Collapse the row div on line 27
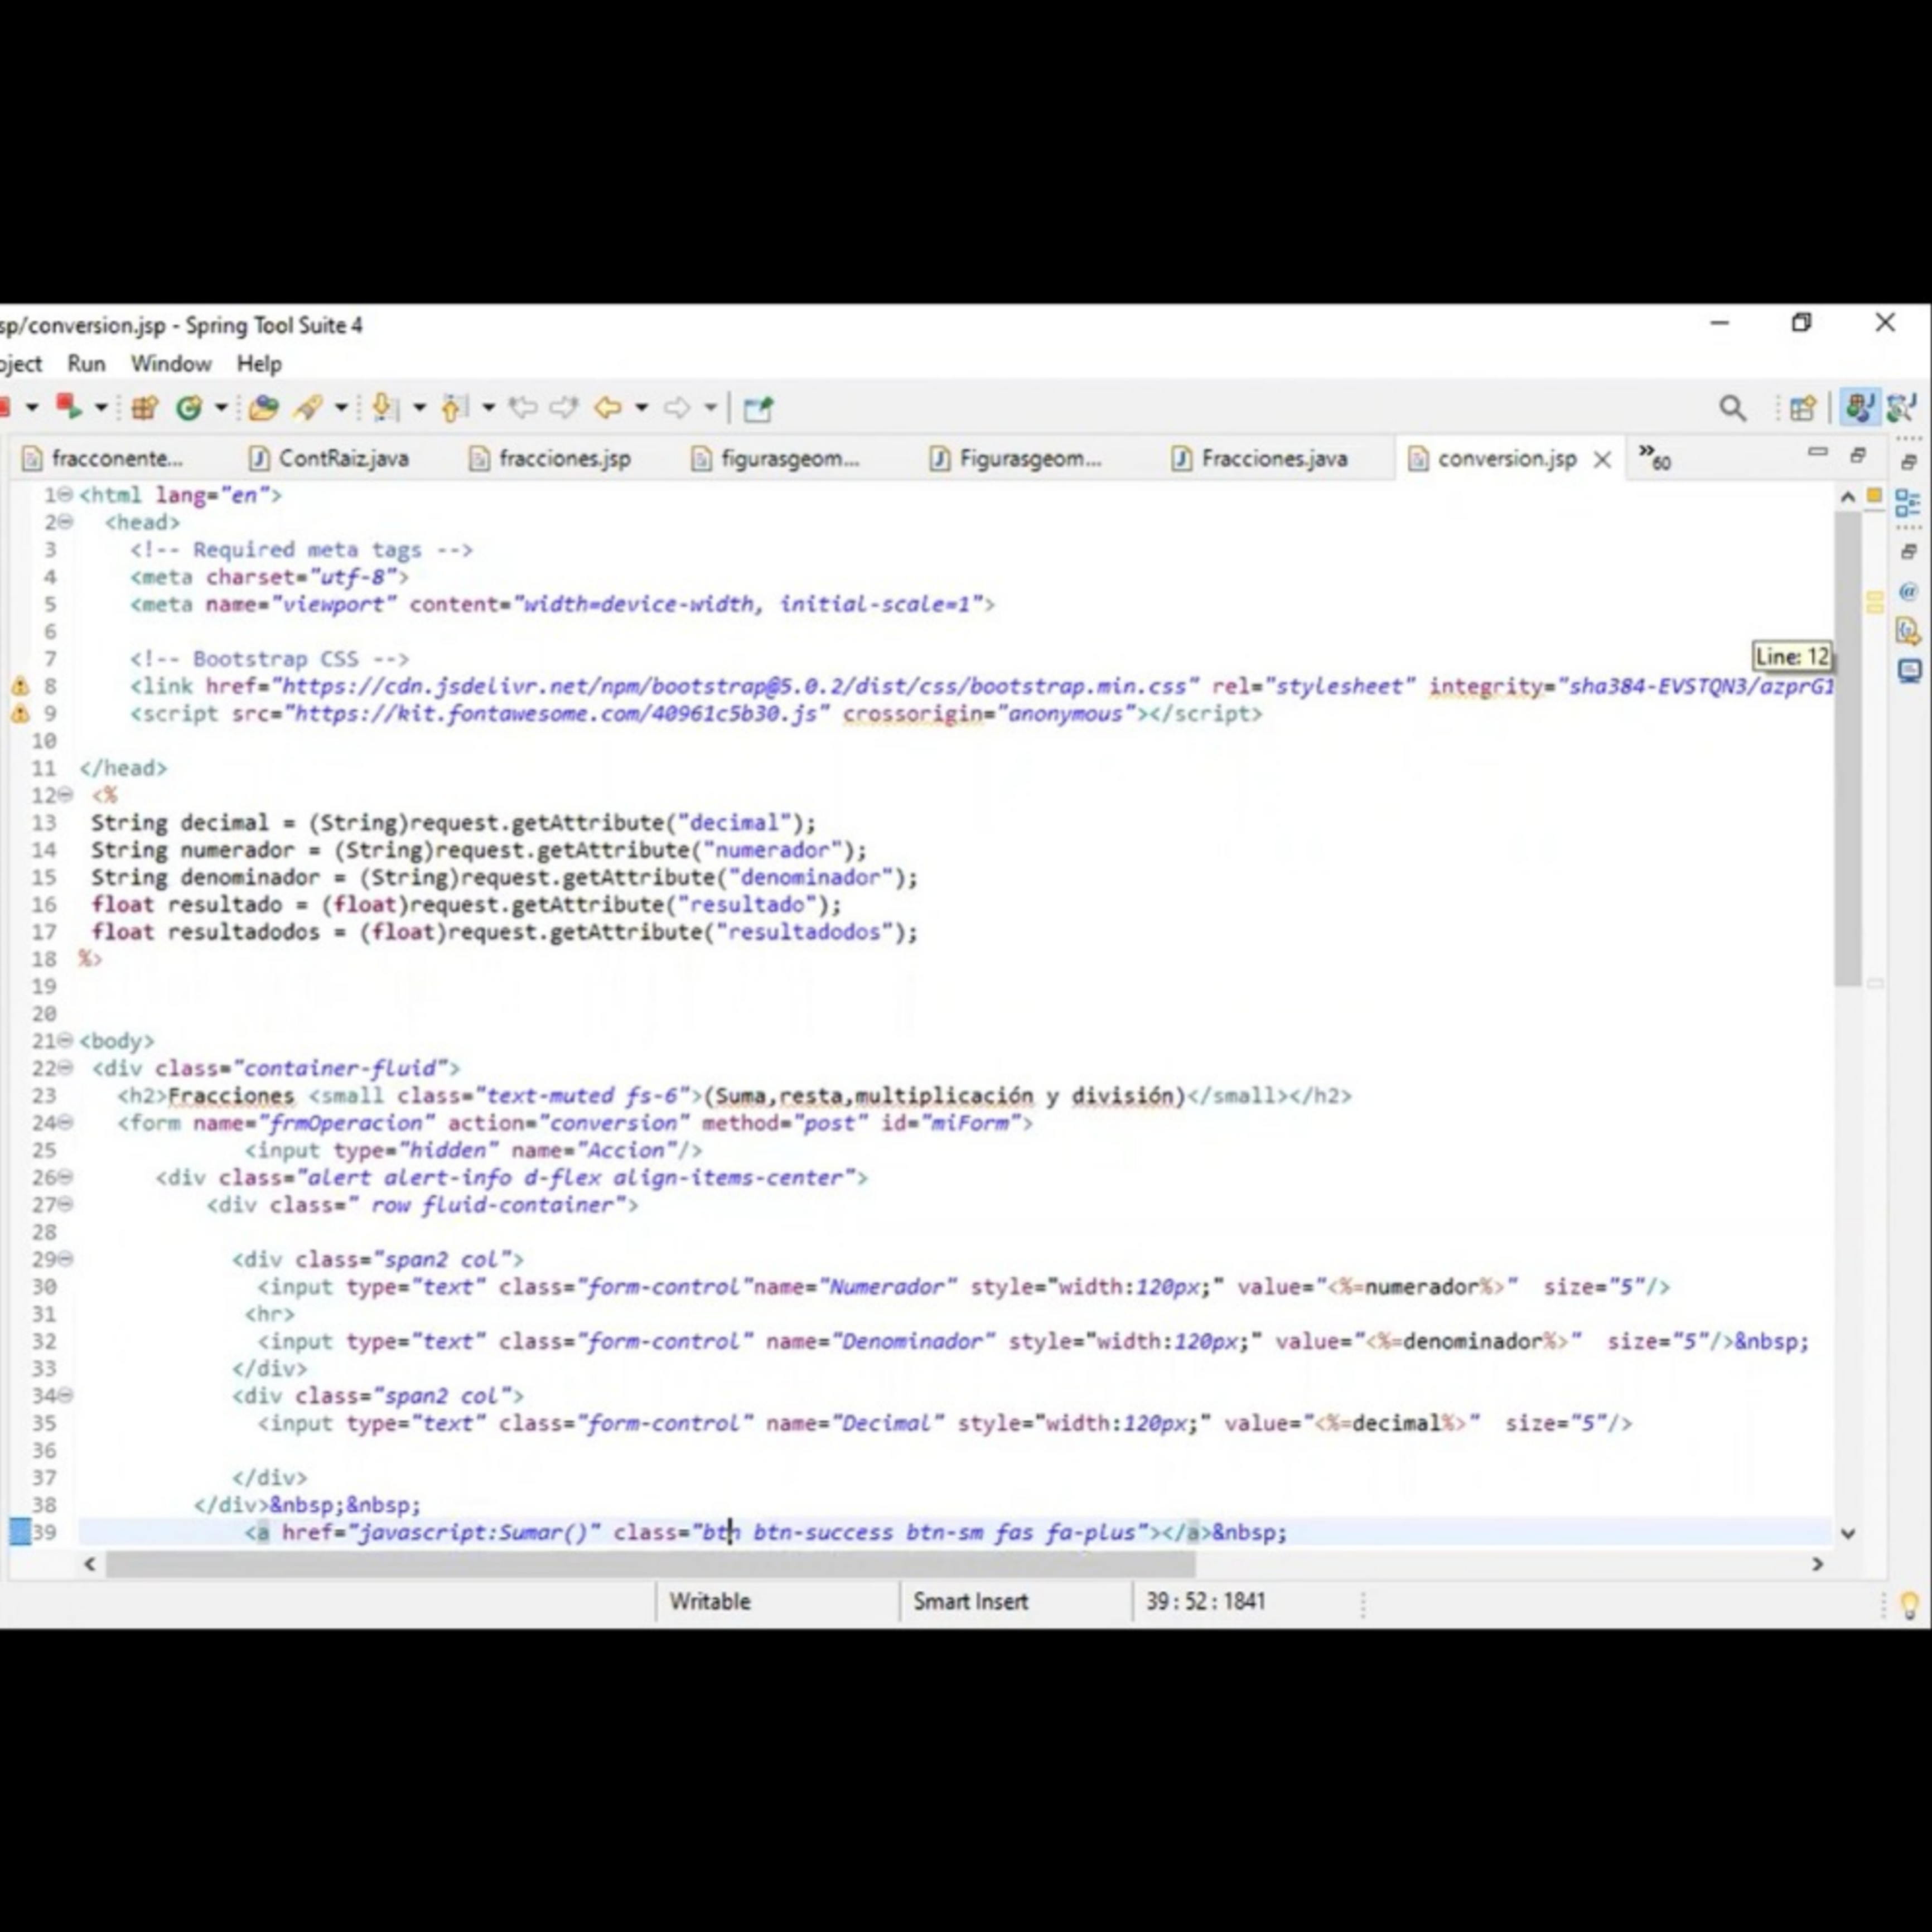 tap(65, 1204)
